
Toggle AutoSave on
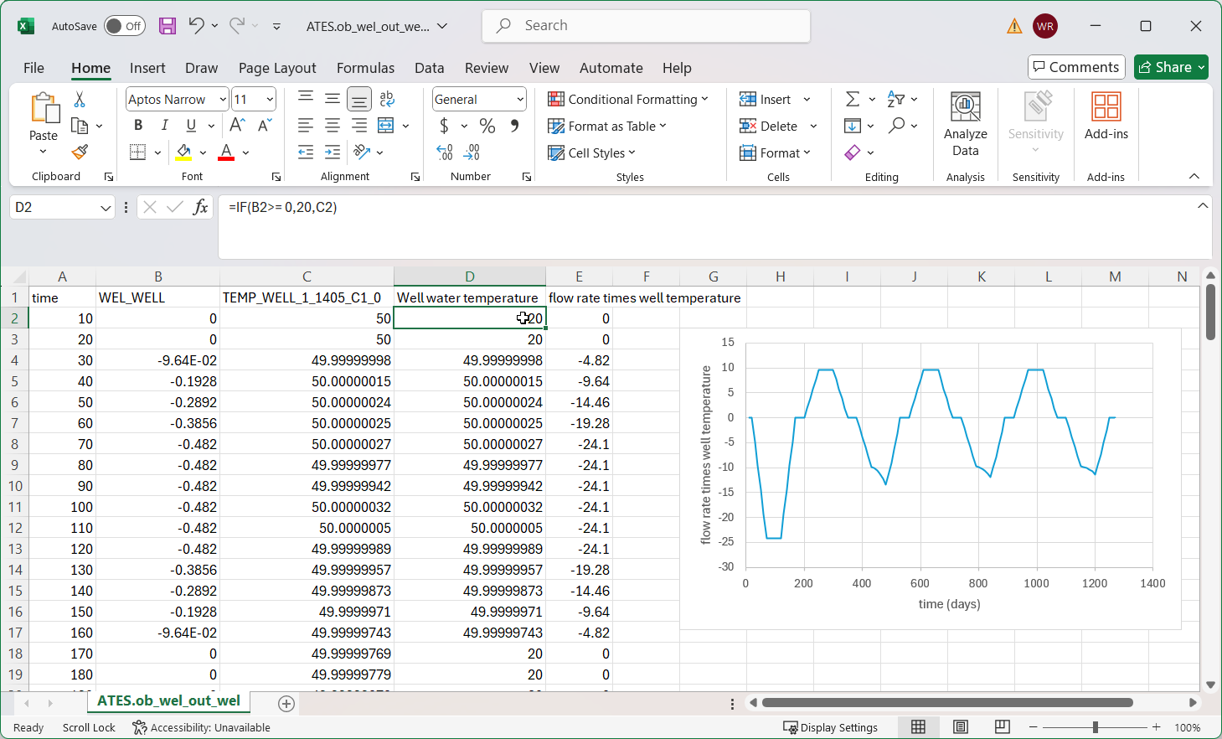point(125,26)
